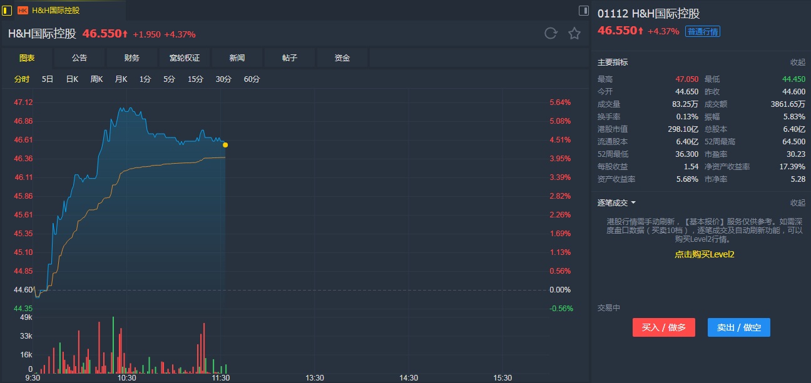This screenshot has width=811, height=383.
Task: Star H&H国际控股 as a favorite
Action: coord(574,34)
